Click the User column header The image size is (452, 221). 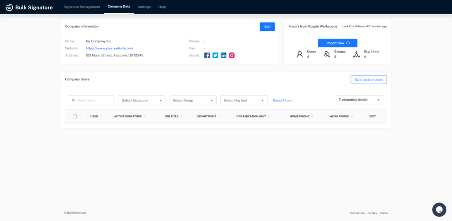tap(94, 116)
